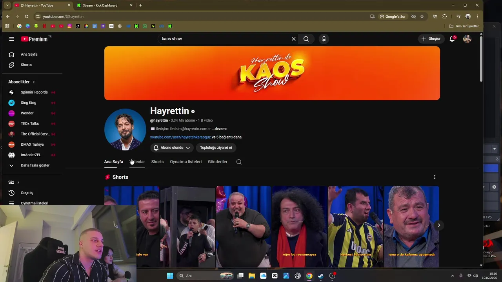Click Topluluğu ziyaret et button
502x282 pixels.
click(x=216, y=148)
